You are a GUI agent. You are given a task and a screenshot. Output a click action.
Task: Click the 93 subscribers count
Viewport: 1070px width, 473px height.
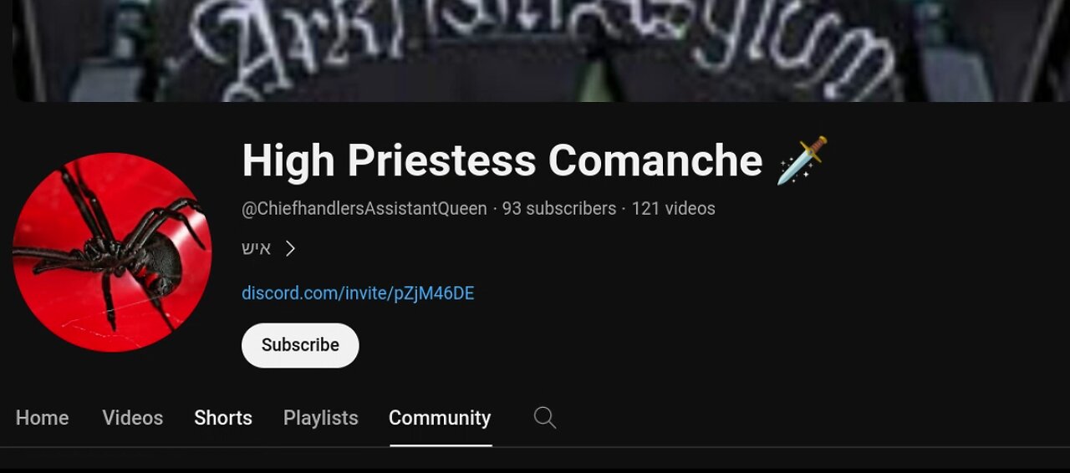[559, 209]
